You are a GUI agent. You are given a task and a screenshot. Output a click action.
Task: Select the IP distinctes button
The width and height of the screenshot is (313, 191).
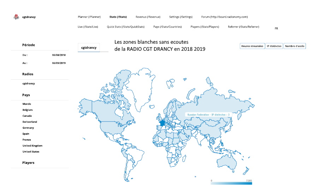click(x=274, y=46)
